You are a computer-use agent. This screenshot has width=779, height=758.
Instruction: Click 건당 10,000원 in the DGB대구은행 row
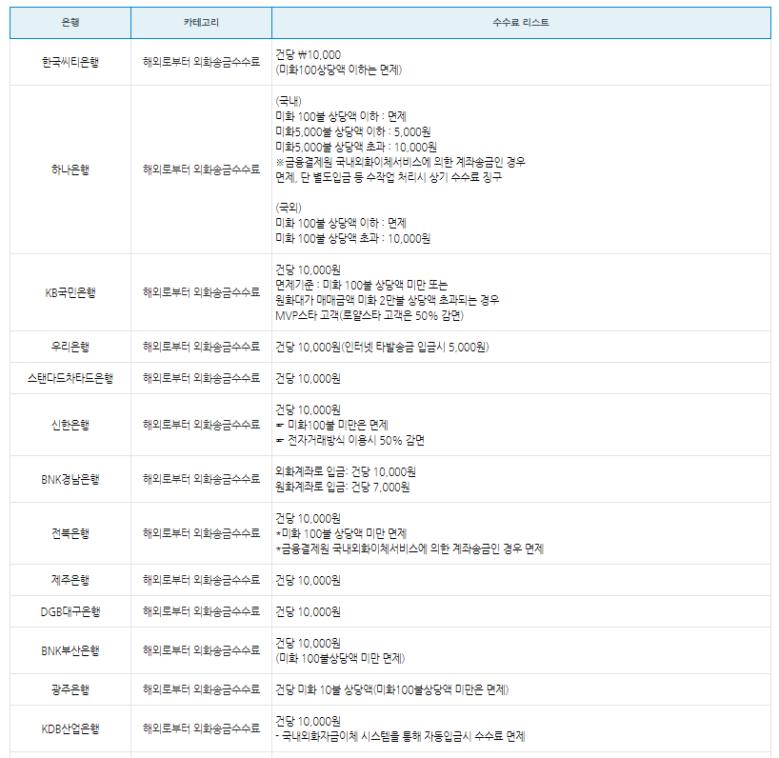coord(308,611)
